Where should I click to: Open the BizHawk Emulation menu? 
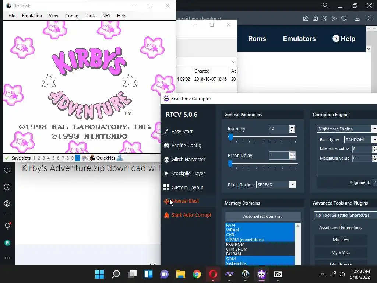[x=32, y=15]
